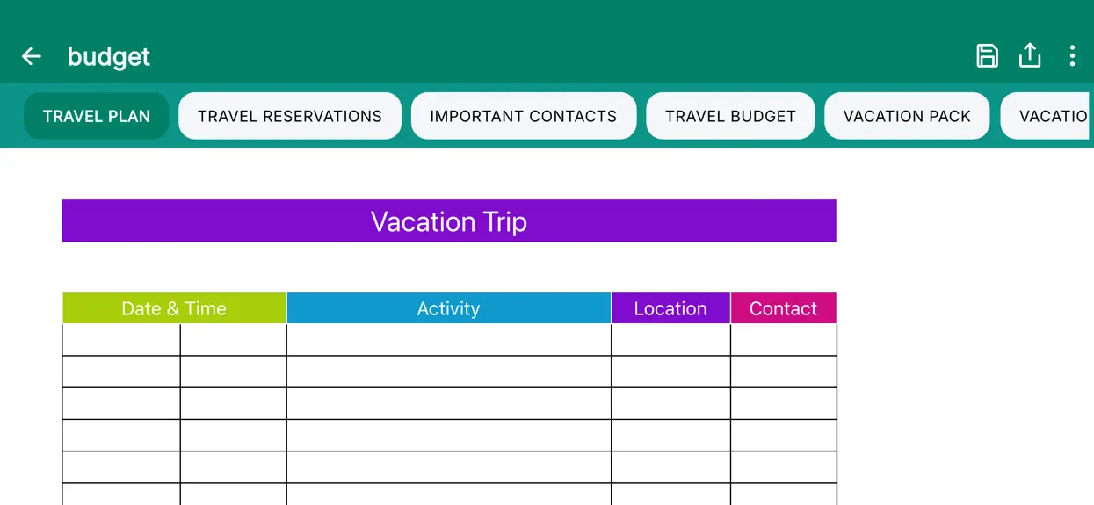Viewport: 1094px width, 505px height.
Task: Go to the TRAVEL BUDGET tab
Action: 730,116
